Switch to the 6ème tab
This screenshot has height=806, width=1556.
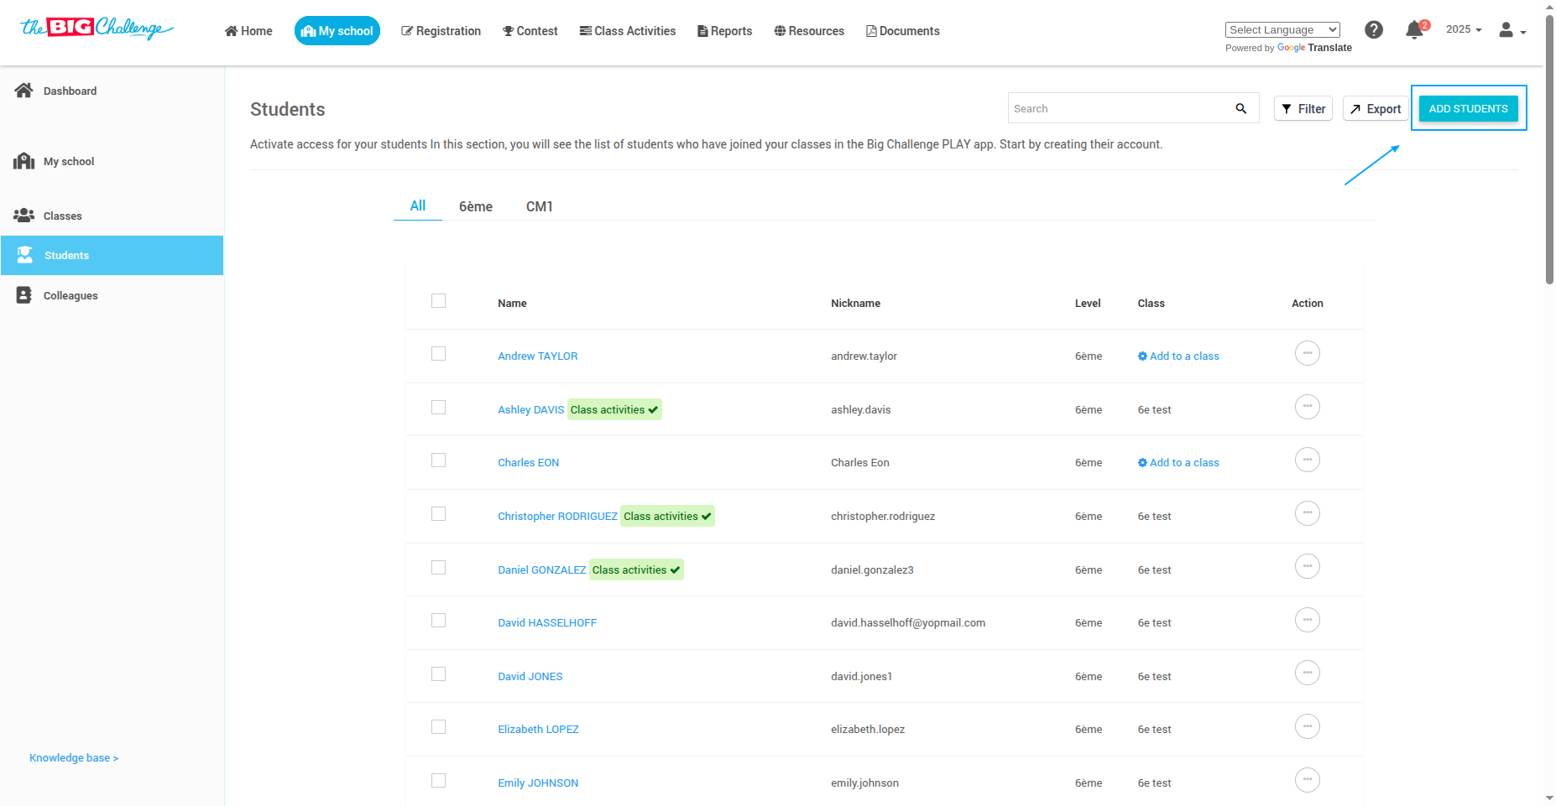click(x=475, y=206)
